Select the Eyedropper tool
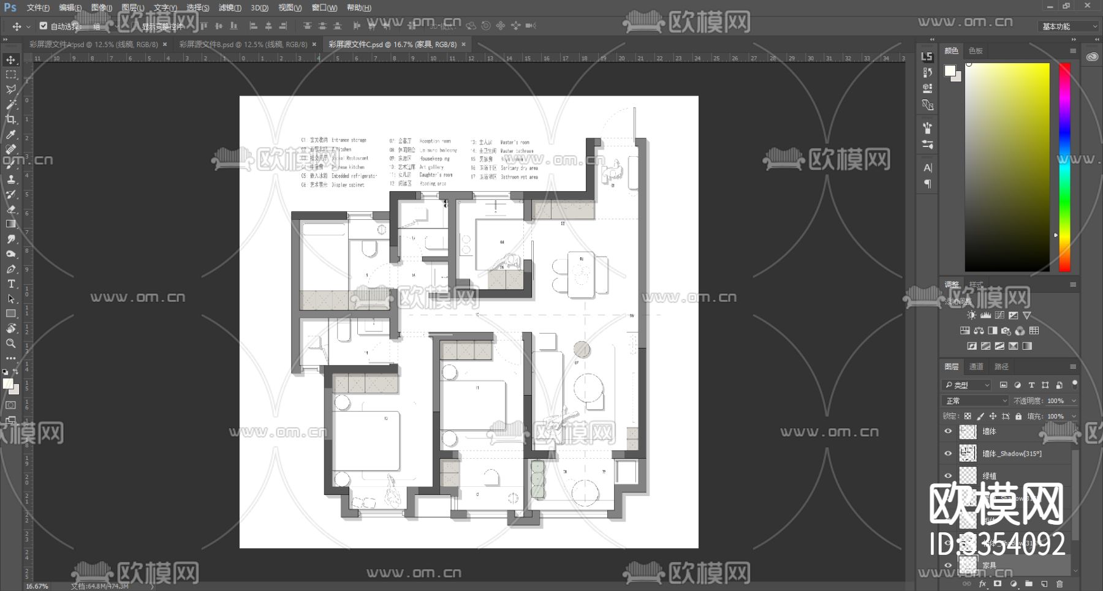Image resolution: width=1103 pixels, height=591 pixels. [x=11, y=135]
